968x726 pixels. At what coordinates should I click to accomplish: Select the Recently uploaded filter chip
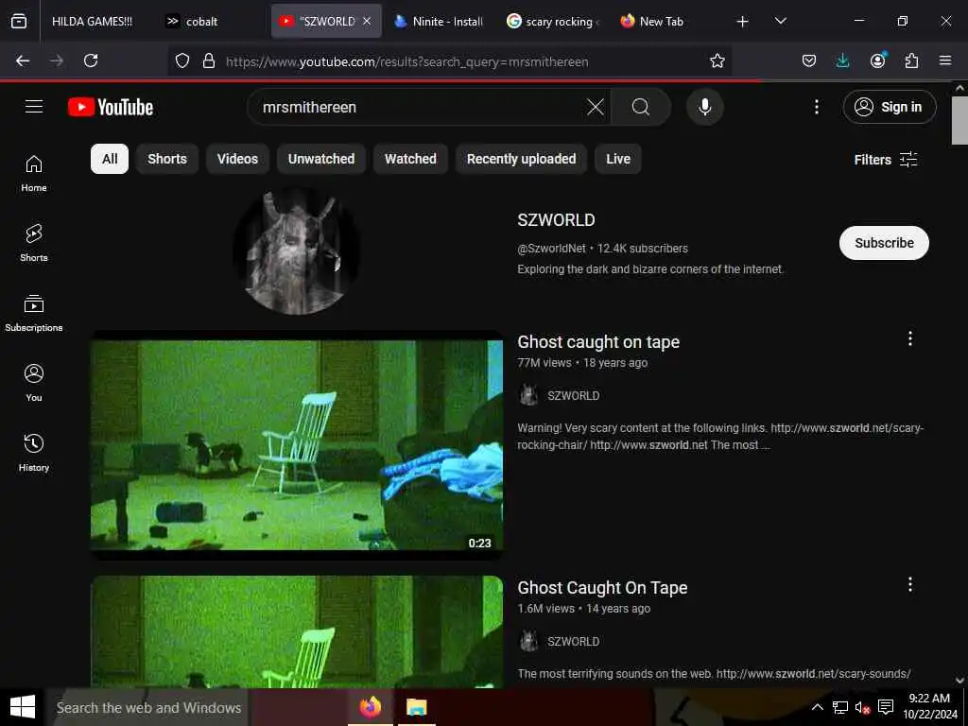[521, 159]
